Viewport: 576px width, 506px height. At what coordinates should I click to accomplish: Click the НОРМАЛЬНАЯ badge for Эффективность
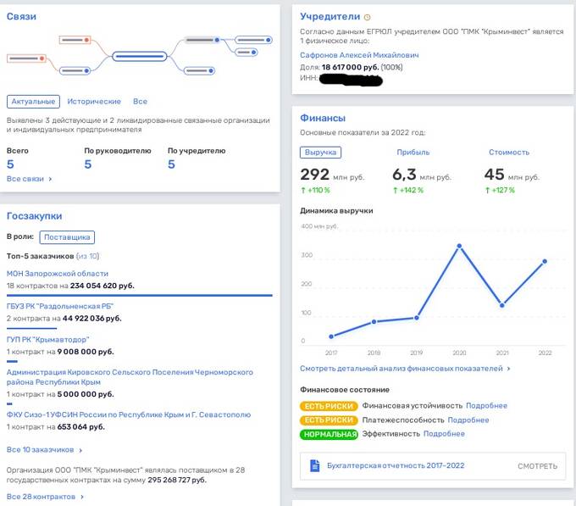pos(329,434)
